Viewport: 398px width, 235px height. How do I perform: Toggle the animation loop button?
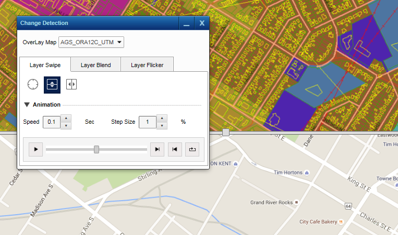192,150
